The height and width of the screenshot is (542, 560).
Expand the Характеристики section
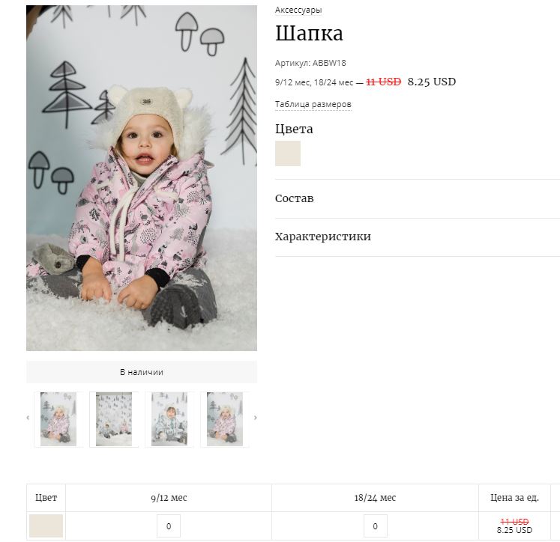tap(323, 237)
